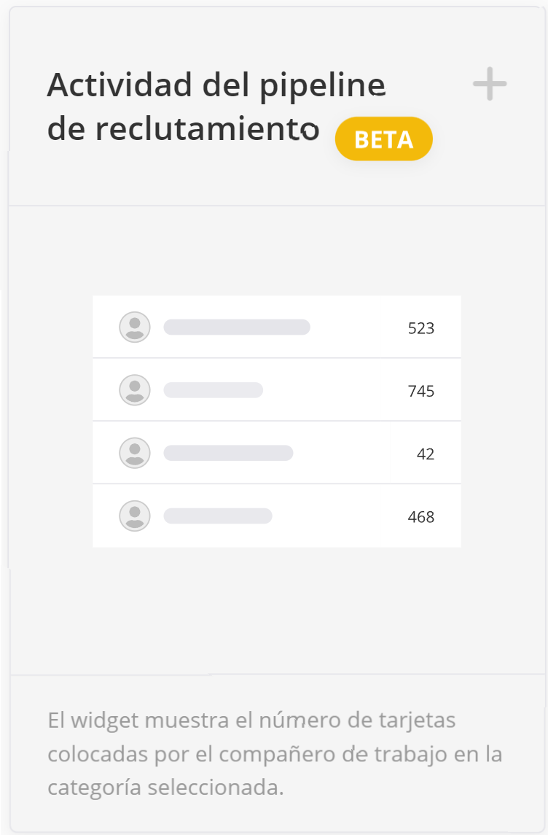Click "categoría seleccionada" in the description text
The height and width of the screenshot is (835, 548).
pos(165,788)
